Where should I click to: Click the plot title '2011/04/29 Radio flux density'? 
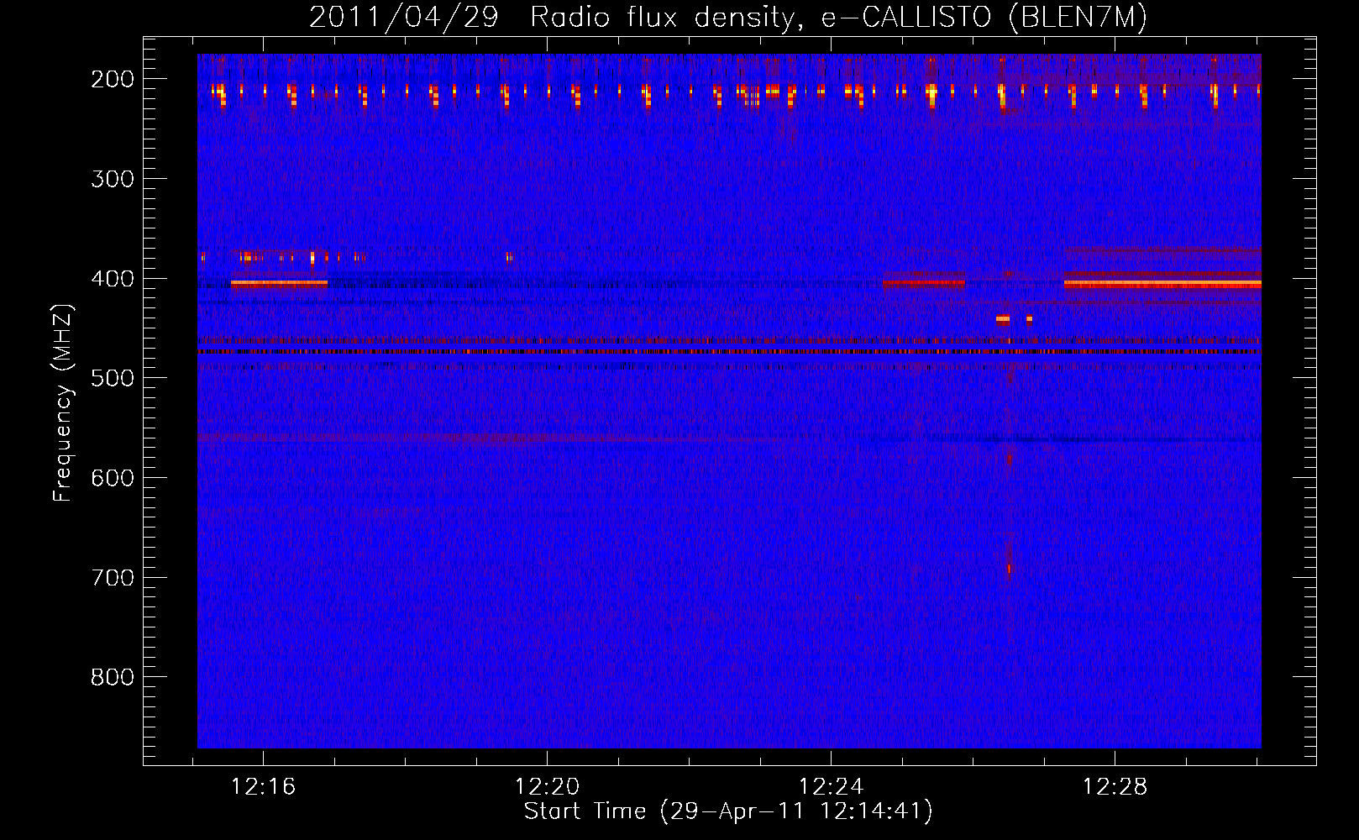[728, 17]
